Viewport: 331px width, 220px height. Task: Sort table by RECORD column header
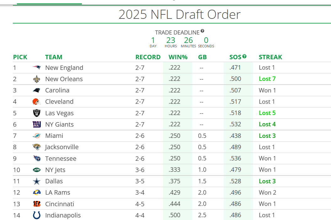point(148,57)
